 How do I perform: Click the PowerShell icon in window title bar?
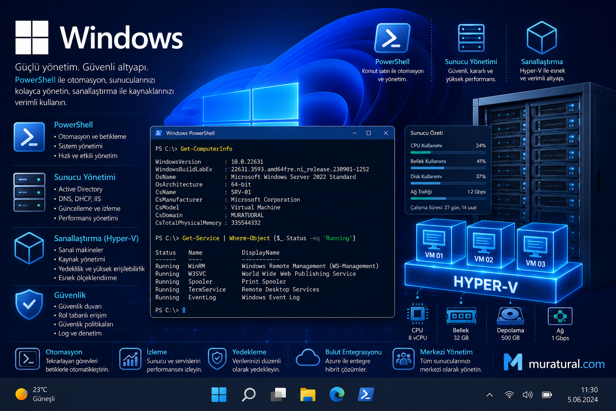(x=158, y=133)
